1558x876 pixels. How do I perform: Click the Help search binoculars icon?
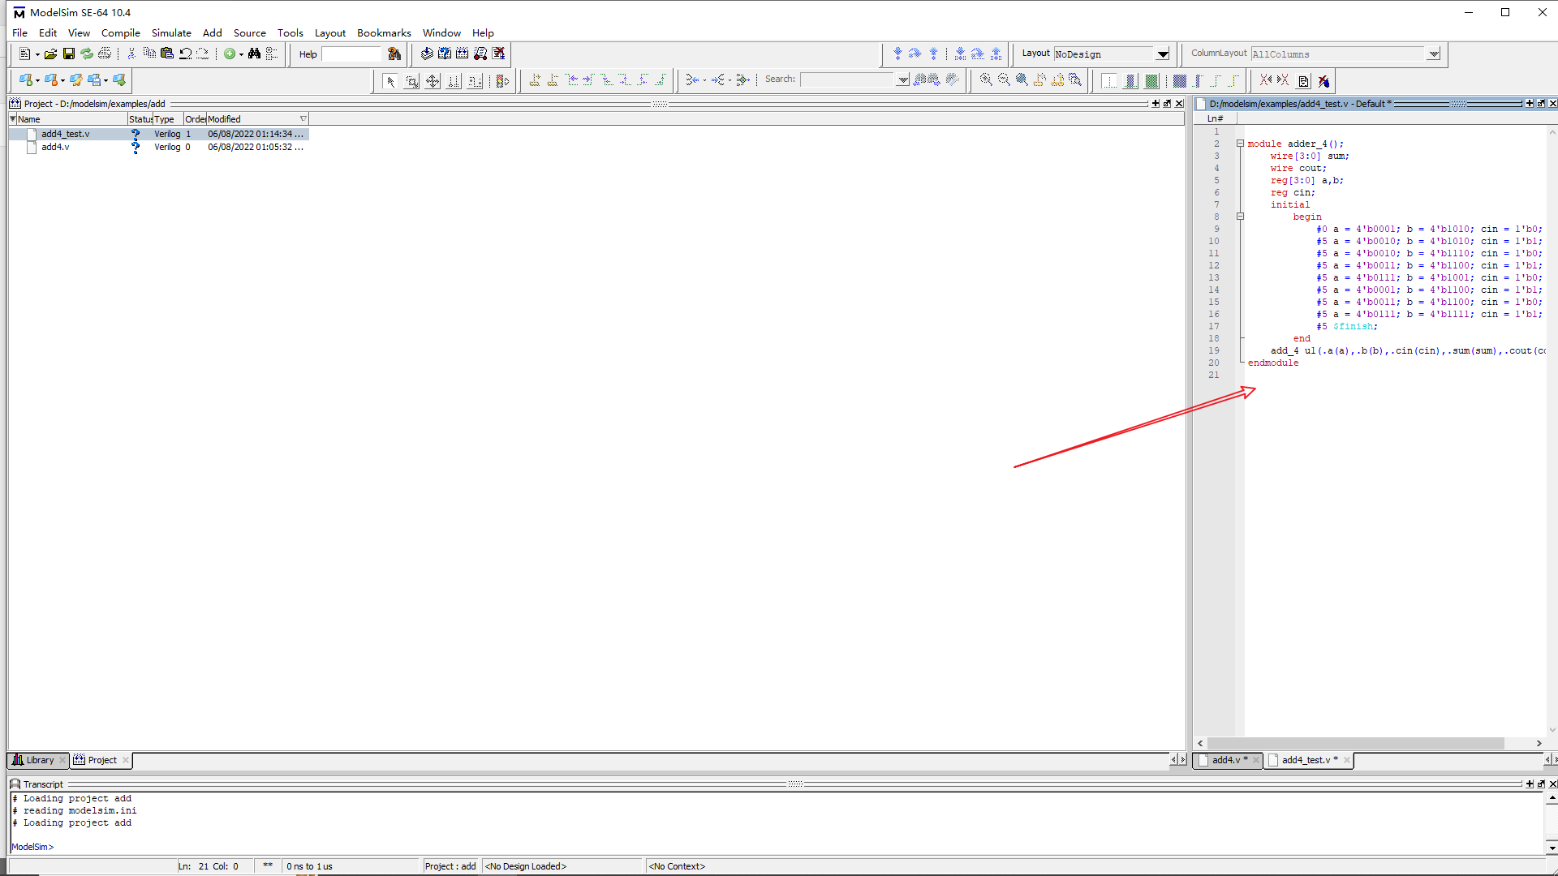(x=394, y=54)
